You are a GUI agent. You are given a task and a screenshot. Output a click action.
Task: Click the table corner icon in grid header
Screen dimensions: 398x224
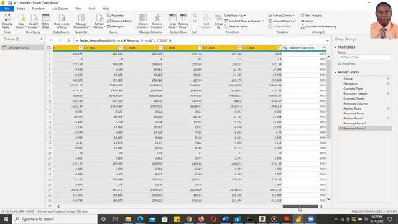pyautogui.click(x=49, y=48)
